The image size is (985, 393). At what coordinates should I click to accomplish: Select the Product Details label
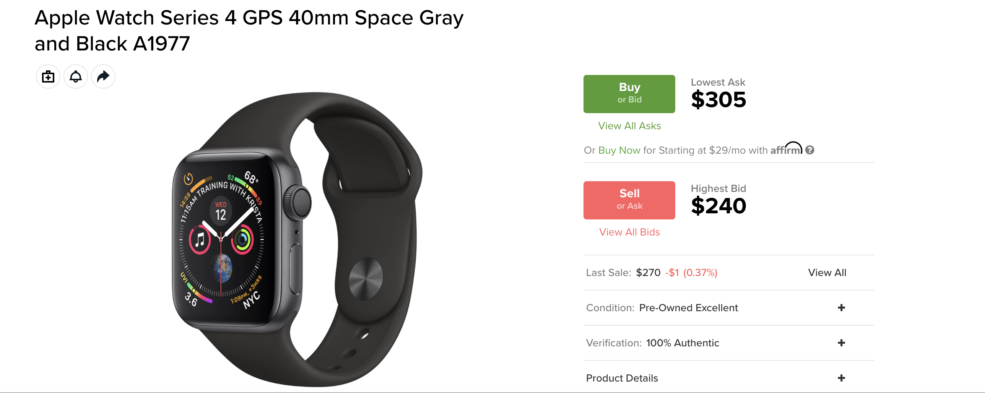pos(622,378)
